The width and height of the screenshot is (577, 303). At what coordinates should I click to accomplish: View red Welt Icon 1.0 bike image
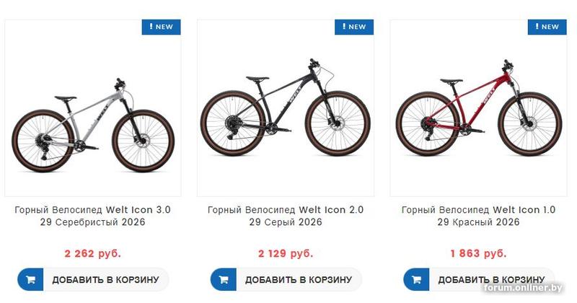pos(478,112)
